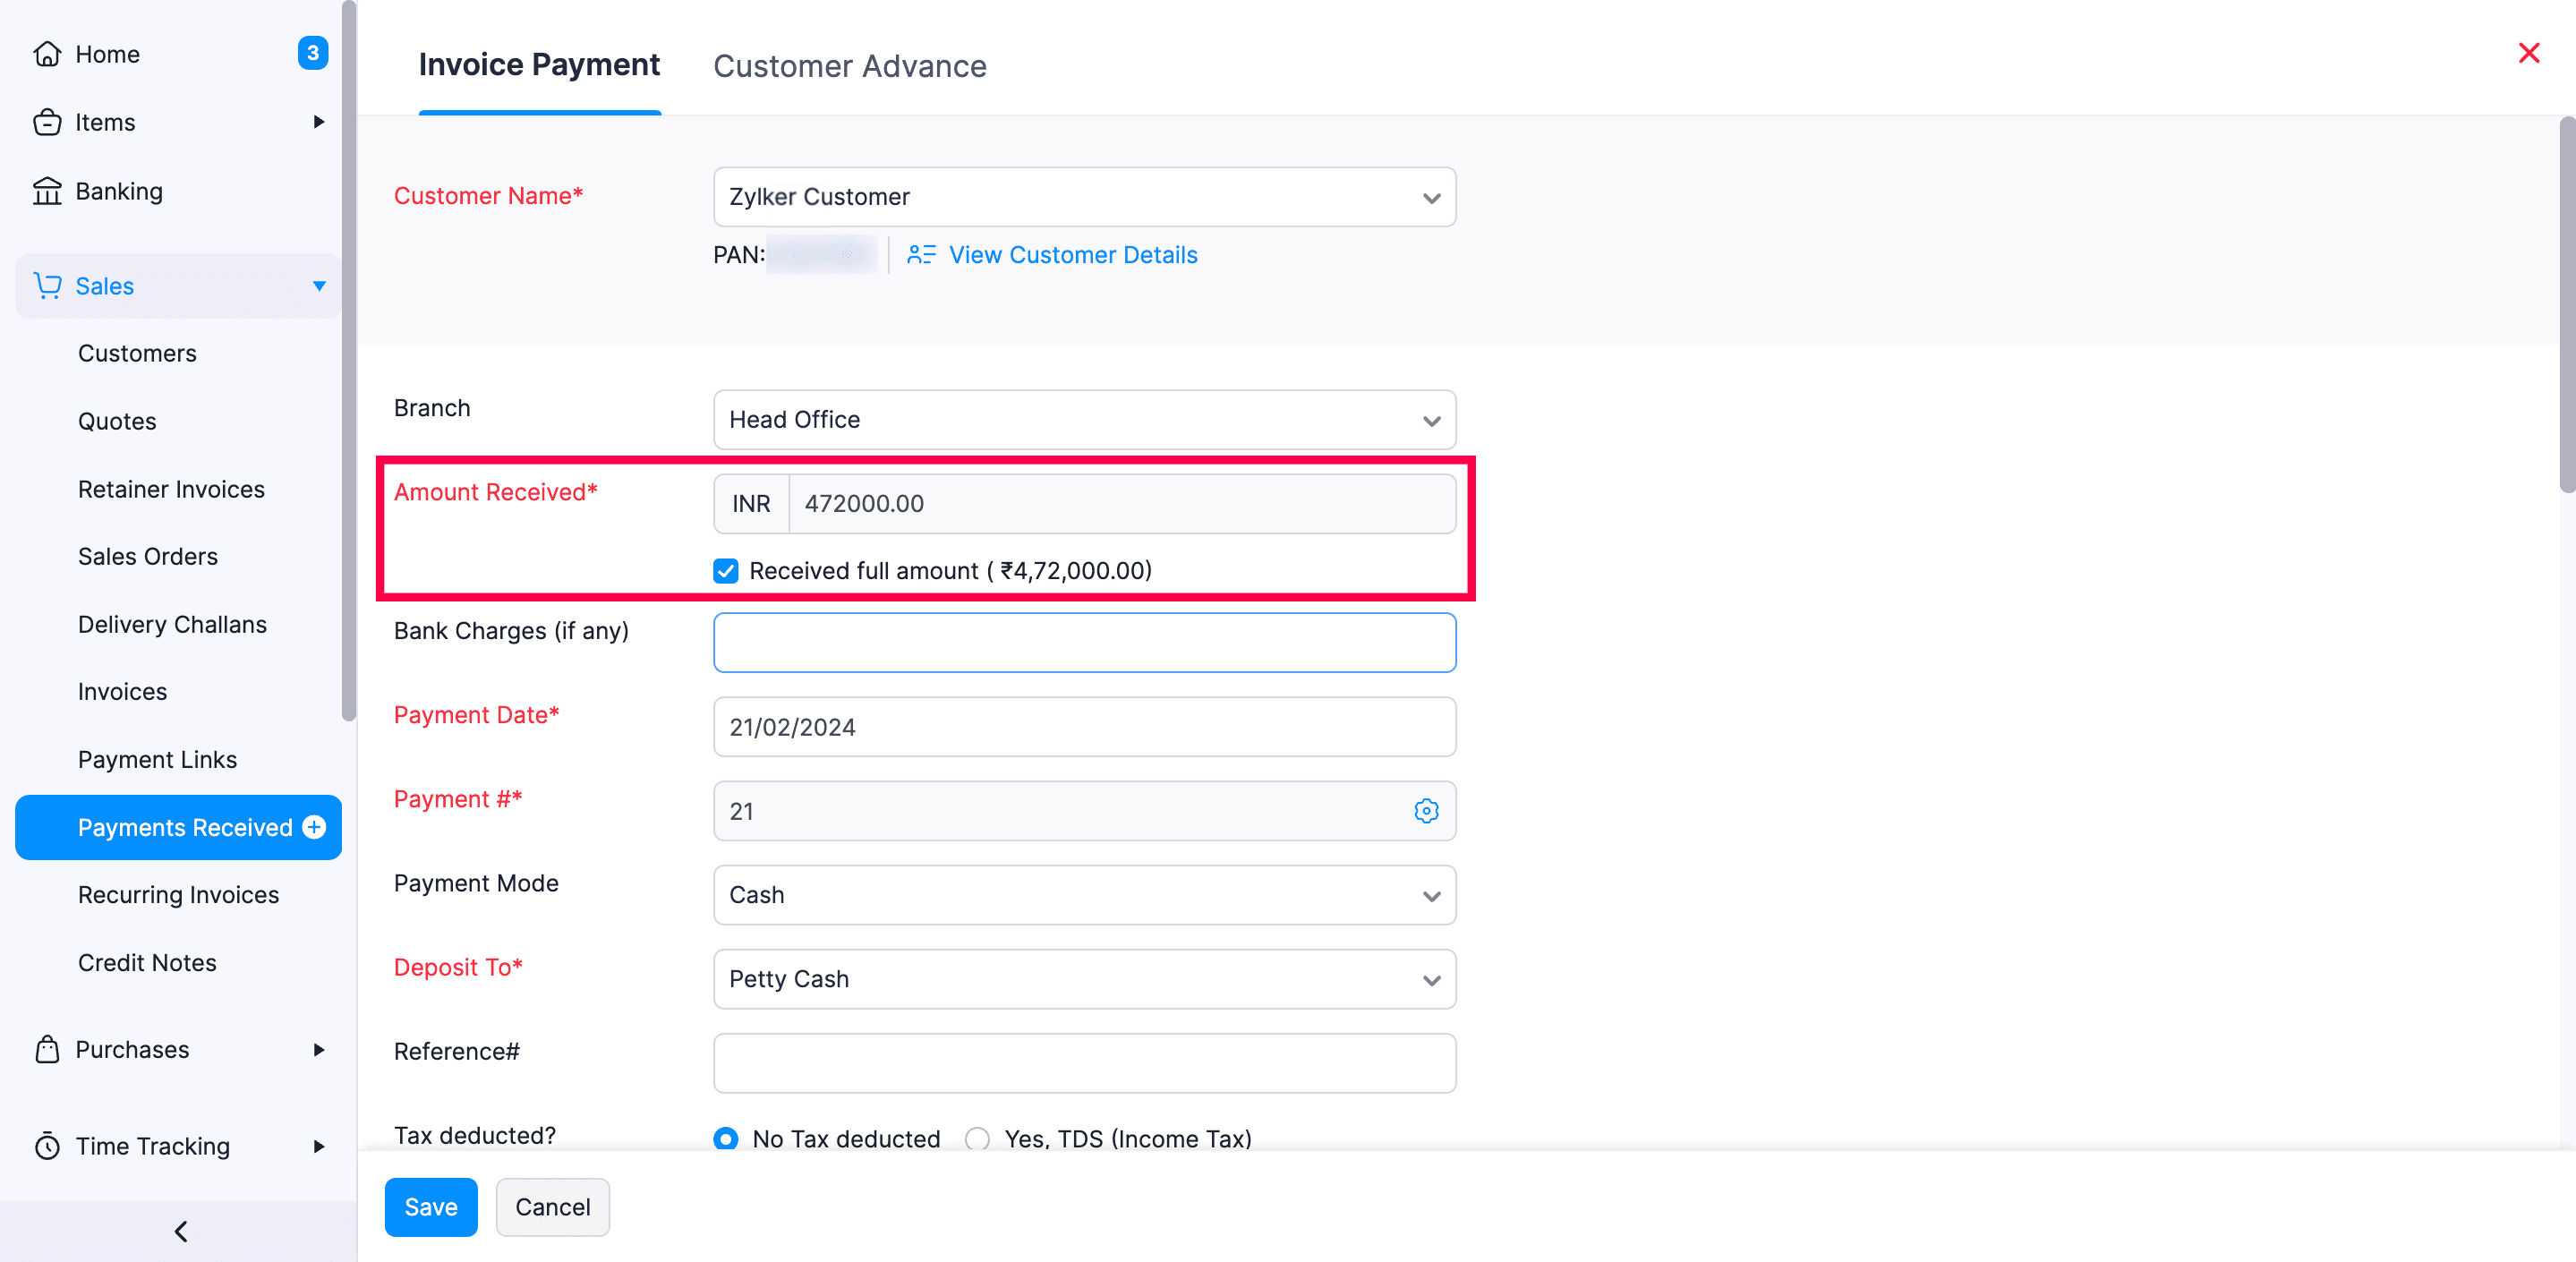Select Yes, TDS (Income Tax) option
The image size is (2576, 1262).
pyautogui.click(x=977, y=1139)
